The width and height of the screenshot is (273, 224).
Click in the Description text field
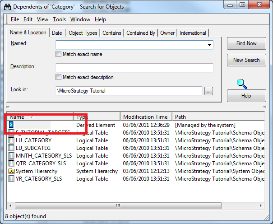(x=134, y=68)
